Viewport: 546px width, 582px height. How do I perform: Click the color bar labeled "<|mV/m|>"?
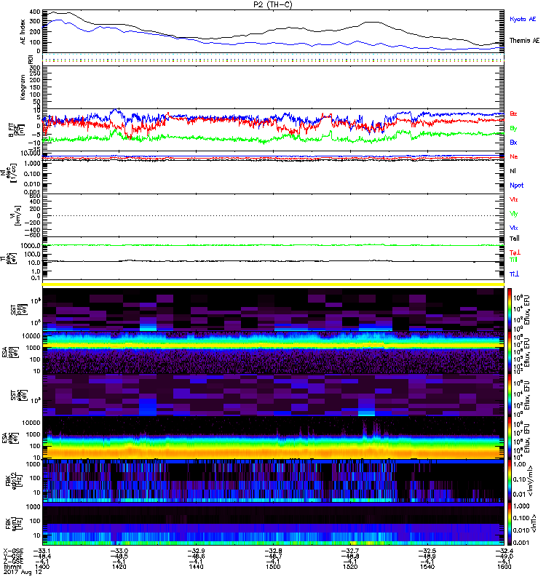point(510,481)
